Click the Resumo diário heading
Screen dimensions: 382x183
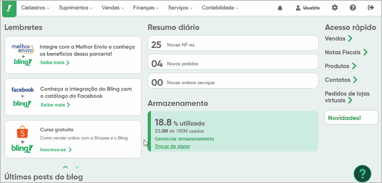tap(173, 27)
